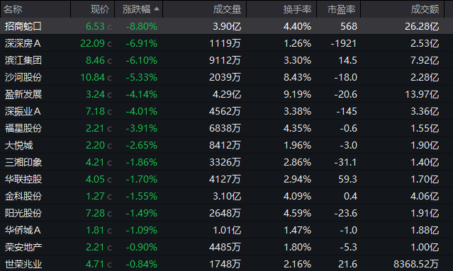The height and width of the screenshot is (271, 453).
Task: Click the 市盈率 column header
Action: [x=341, y=9]
